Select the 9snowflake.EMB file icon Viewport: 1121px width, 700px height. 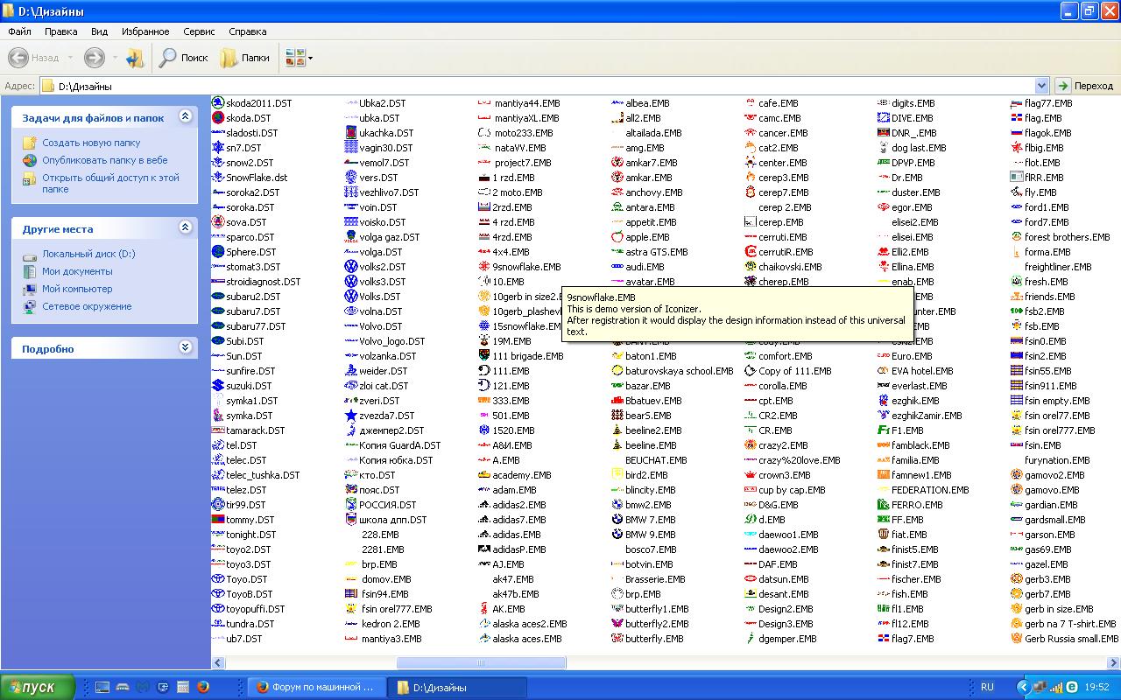pos(484,267)
